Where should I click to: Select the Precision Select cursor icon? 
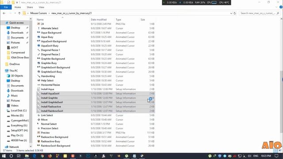[38, 129]
